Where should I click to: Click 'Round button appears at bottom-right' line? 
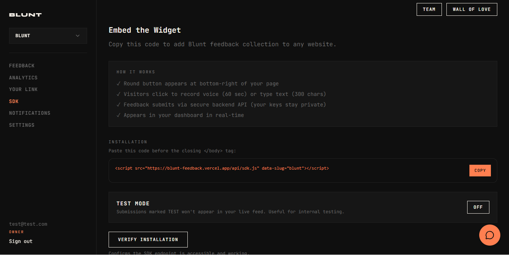click(198, 84)
